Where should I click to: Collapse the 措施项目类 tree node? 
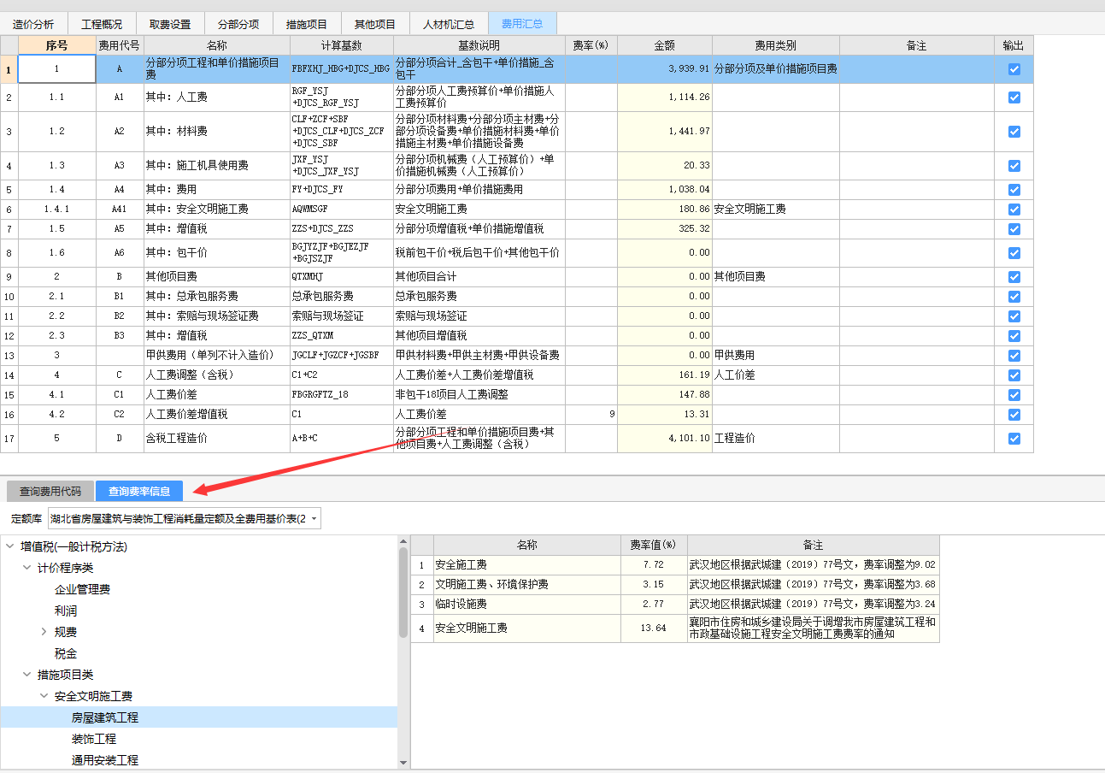click(26, 675)
